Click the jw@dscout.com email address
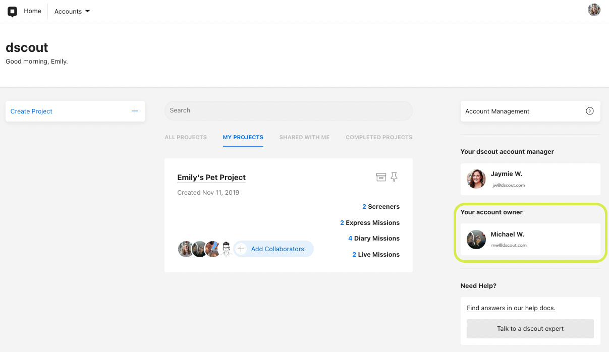Image resolution: width=609 pixels, height=352 pixels. click(509, 185)
